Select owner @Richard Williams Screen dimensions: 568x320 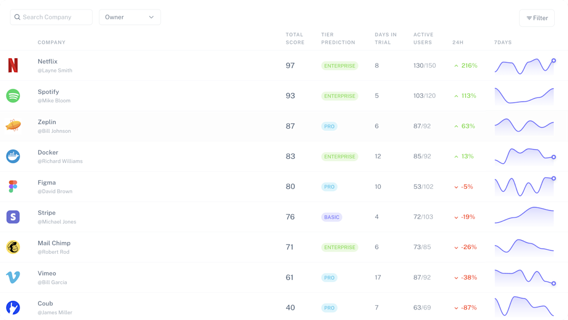pos(60,161)
